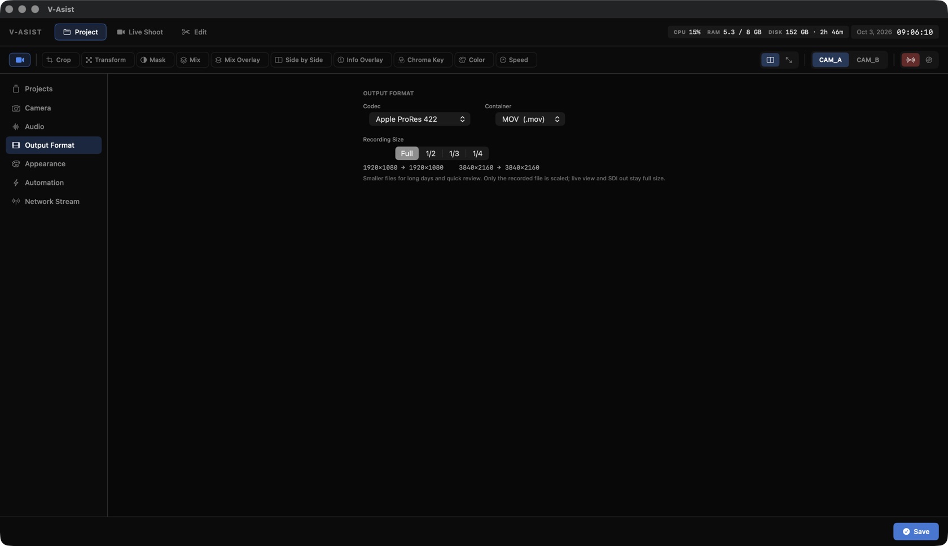
Task: Open Camera settings in sidebar
Action: 54,108
